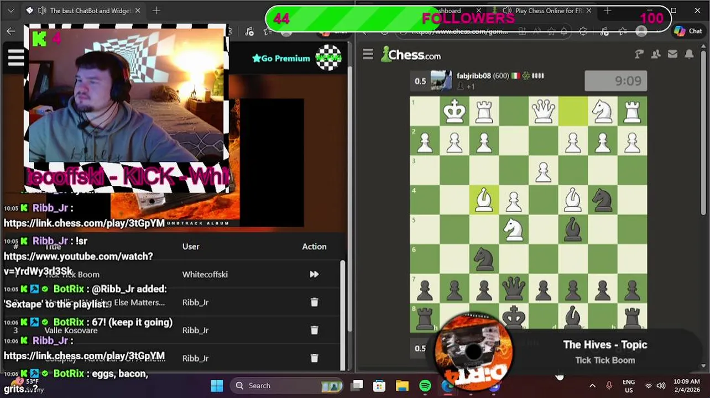Open Microsoft Store from the taskbar

point(379,385)
